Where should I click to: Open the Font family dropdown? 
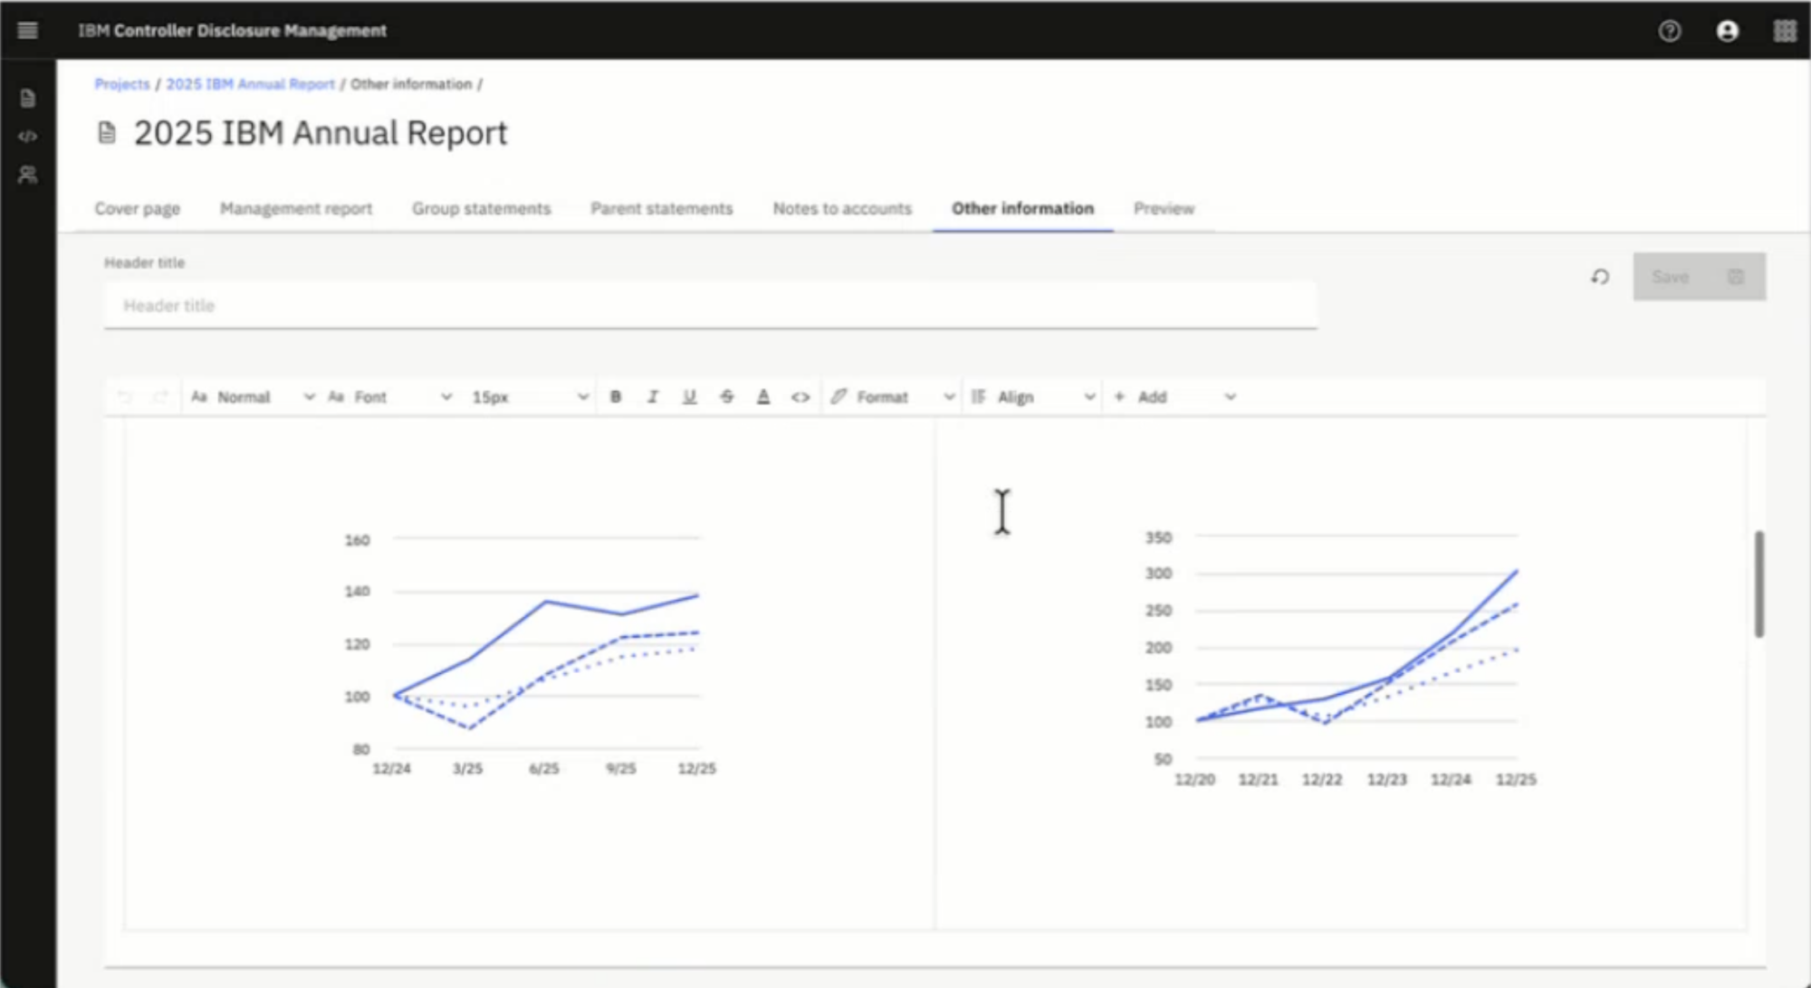(390, 397)
